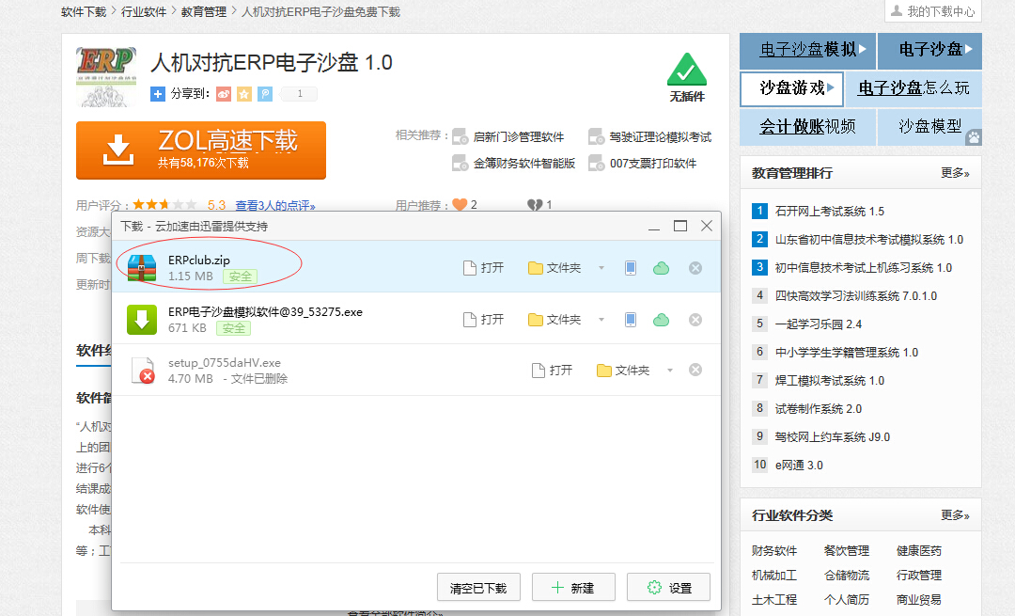Remove setup_0755daHV.exe from the download list
The height and width of the screenshot is (616, 1015).
point(695,370)
